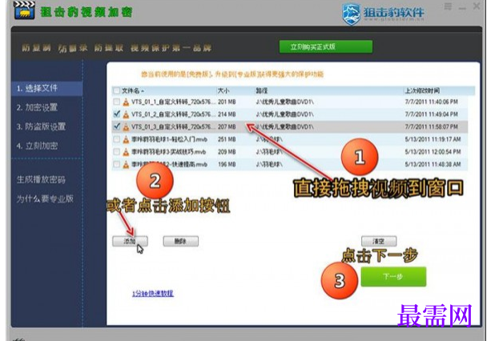Click date 5/13/2011 11:48:38 AM
Screen dimensions: 487x341
coord(433,164)
